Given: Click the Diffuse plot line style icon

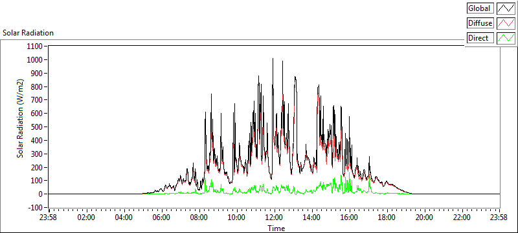Looking at the screenshot, I should pos(506,23).
